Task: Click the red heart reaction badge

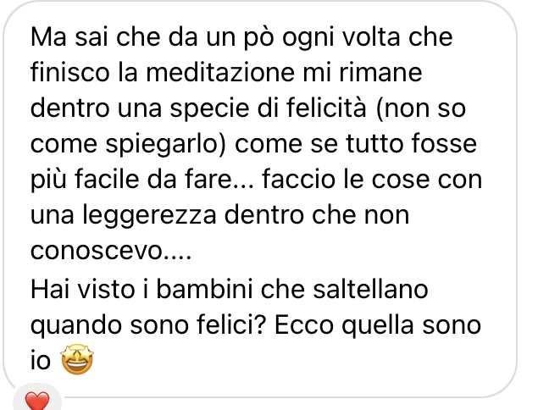Action: [x=37, y=401]
